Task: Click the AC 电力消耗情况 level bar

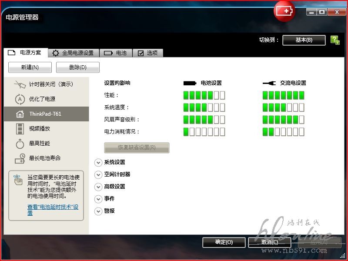Action: pyautogui.click(x=284, y=132)
